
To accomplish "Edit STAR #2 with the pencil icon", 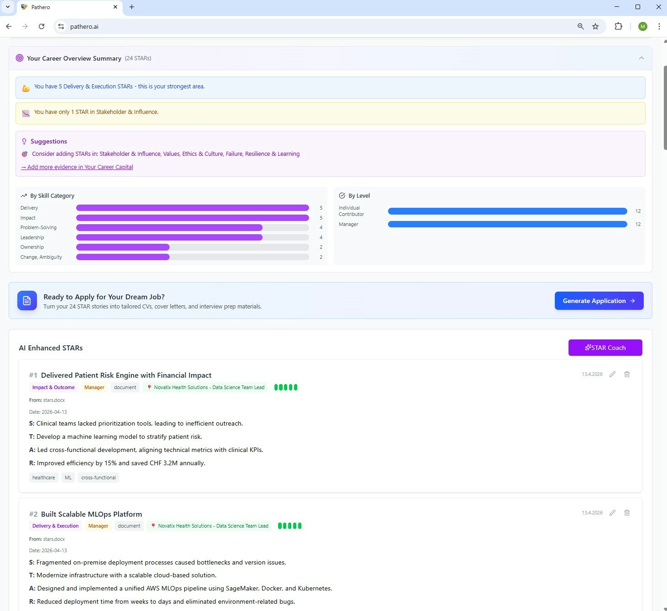I will (612, 513).
